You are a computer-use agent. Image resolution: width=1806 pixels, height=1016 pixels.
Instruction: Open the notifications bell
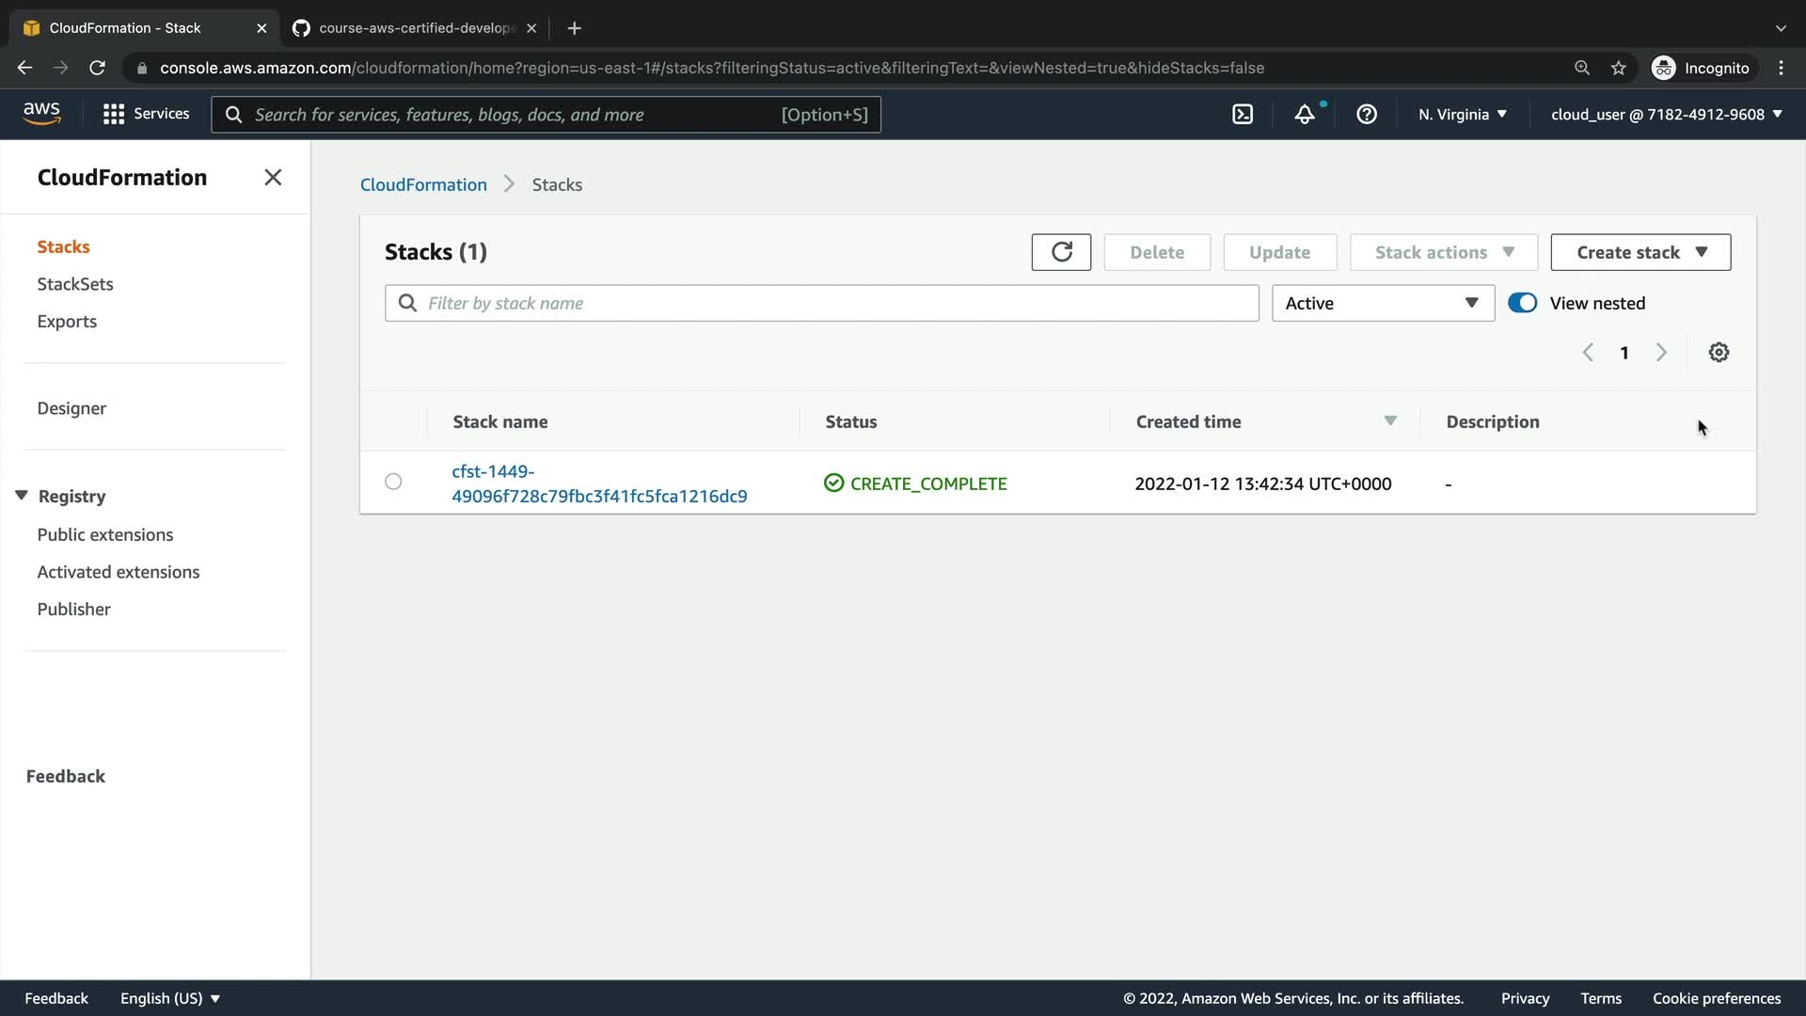[x=1305, y=114]
